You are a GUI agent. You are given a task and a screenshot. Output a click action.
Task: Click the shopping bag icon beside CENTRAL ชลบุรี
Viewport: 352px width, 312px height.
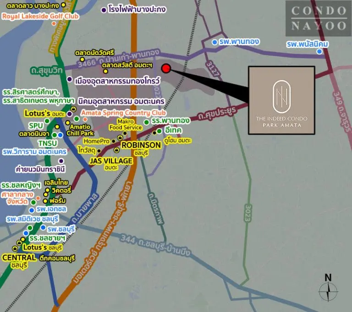coord(15,248)
